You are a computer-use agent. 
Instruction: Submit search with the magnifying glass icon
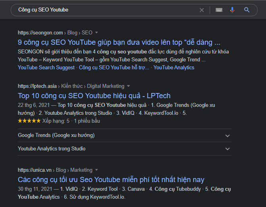(247, 10)
